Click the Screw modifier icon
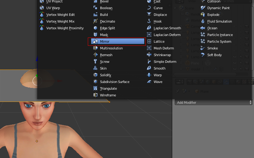This screenshot has width=254, height=158. (95, 62)
